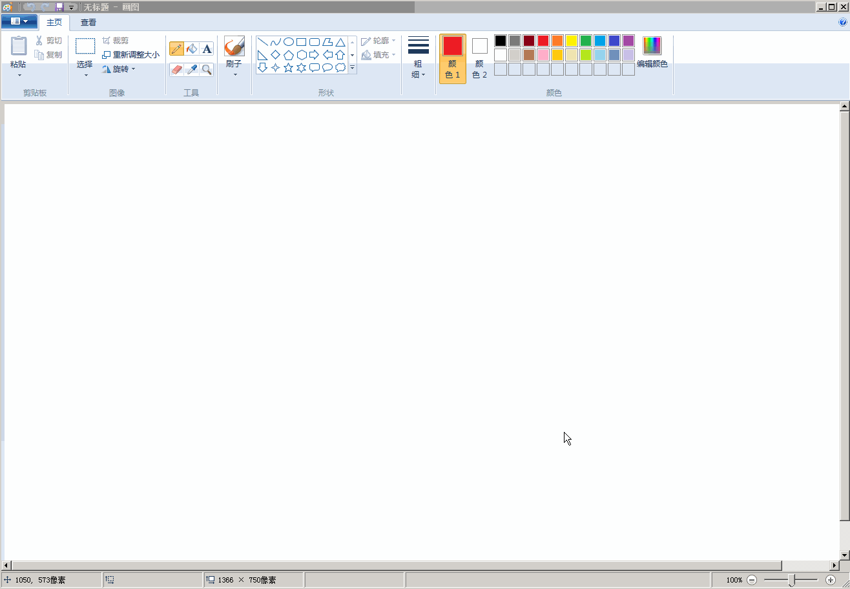This screenshot has width=850, height=589.
Task: Open Edit colors (编辑颜色) dialog
Action: (652, 52)
